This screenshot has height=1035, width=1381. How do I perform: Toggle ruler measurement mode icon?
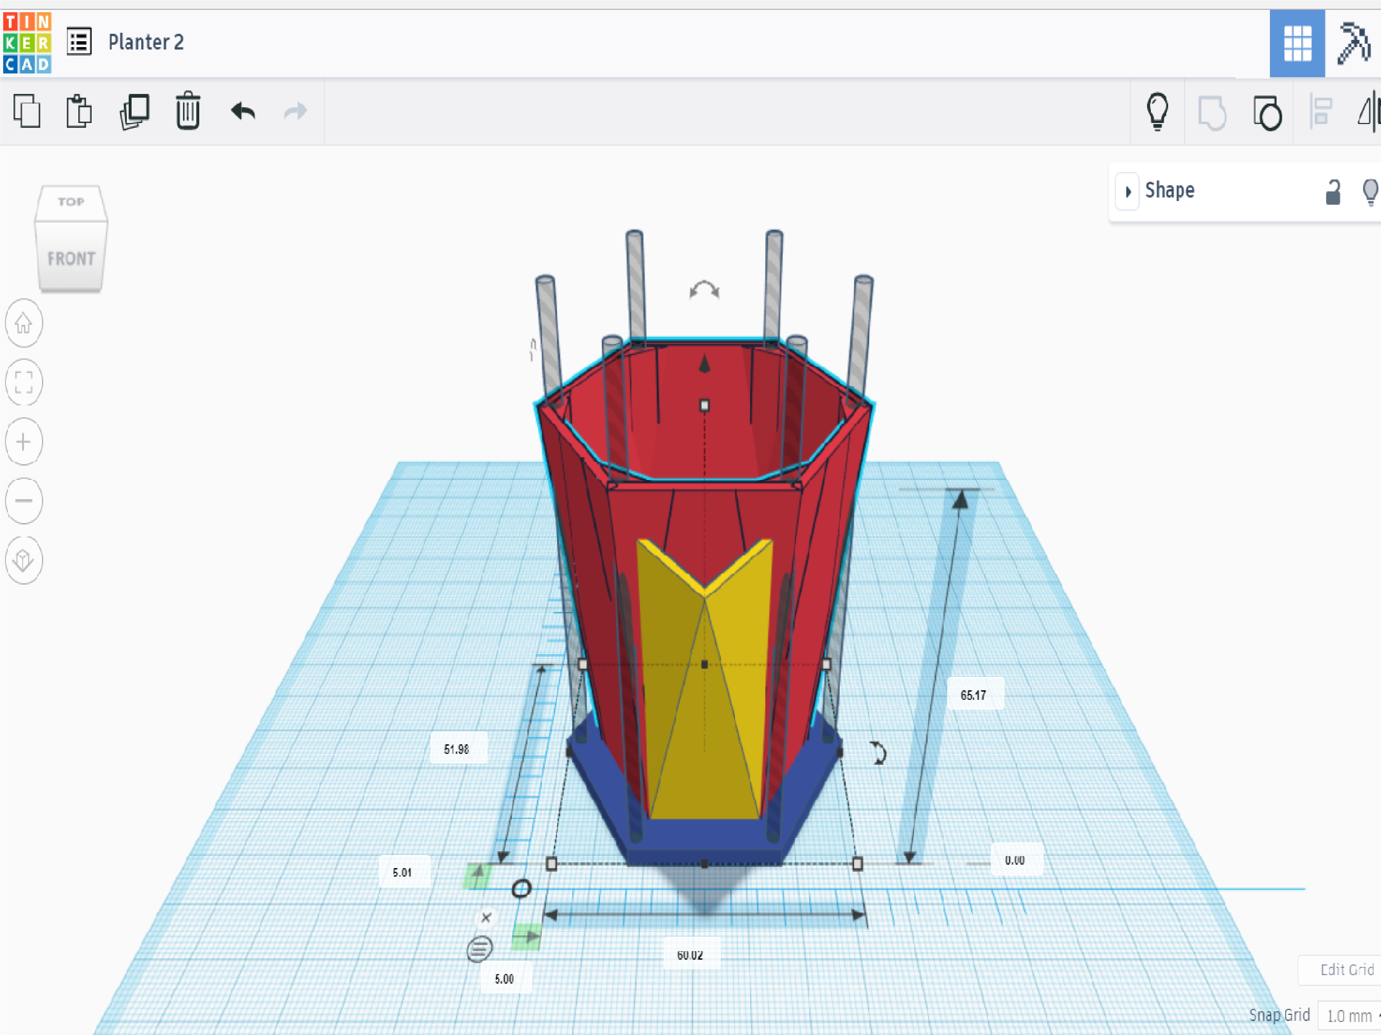click(480, 949)
